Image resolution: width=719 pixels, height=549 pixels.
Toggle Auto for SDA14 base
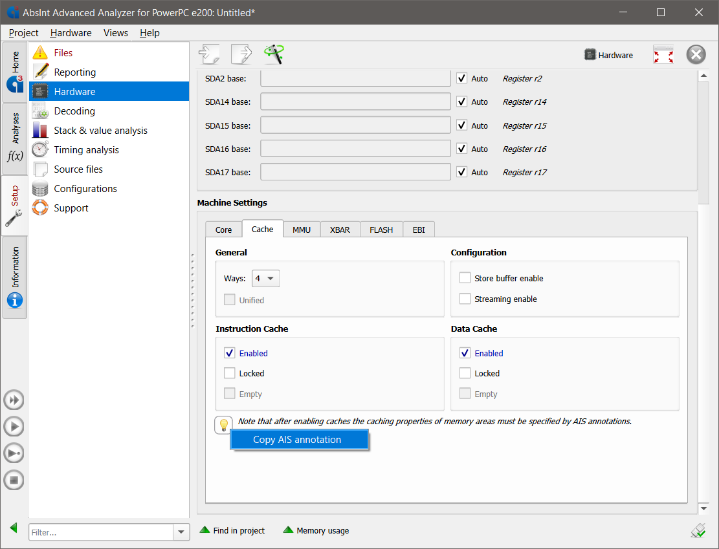tap(461, 102)
